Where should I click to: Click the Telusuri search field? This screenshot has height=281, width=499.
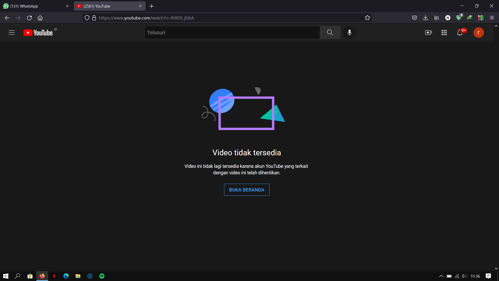point(232,33)
